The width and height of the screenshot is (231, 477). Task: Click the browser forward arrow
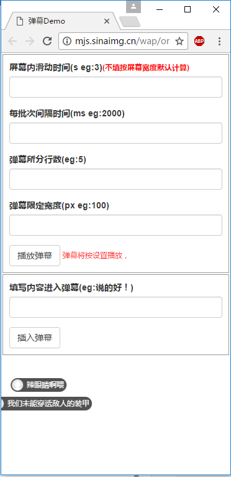click(x=29, y=41)
